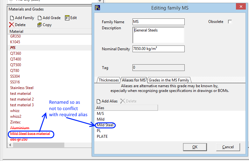Select Stainless Steel in material list
The width and height of the screenshot is (249, 161).
[x=22, y=88]
